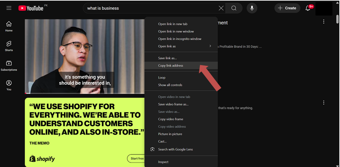The width and height of the screenshot is (340, 167).
Task: Select Loop in context menu
Action: [x=181, y=78]
